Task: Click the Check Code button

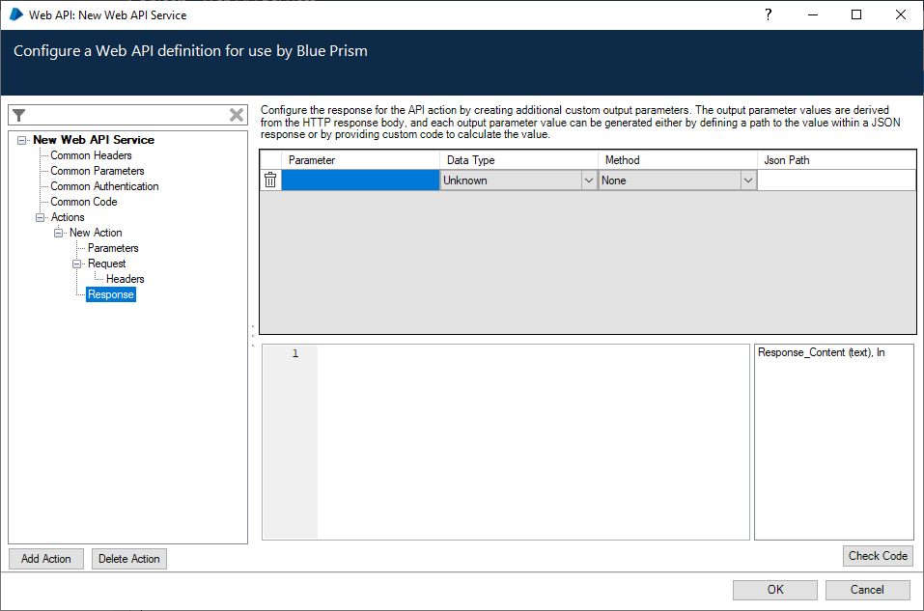Action: 878,556
